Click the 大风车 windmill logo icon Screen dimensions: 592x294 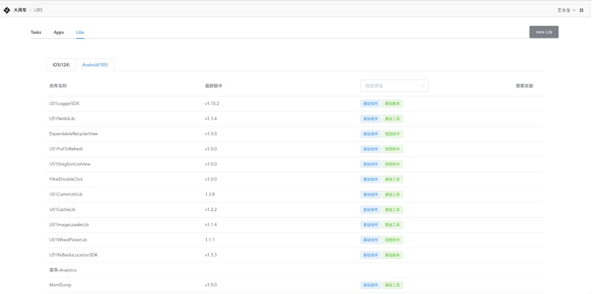tap(7, 10)
